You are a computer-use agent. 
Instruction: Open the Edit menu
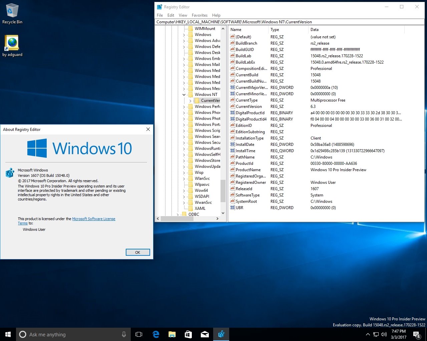[x=171, y=15]
